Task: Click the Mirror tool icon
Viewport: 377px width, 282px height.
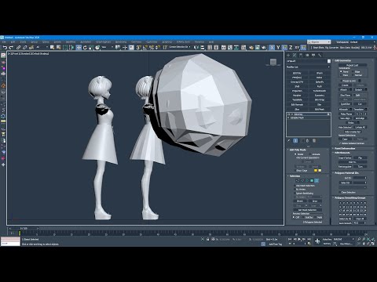Action: point(196,47)
